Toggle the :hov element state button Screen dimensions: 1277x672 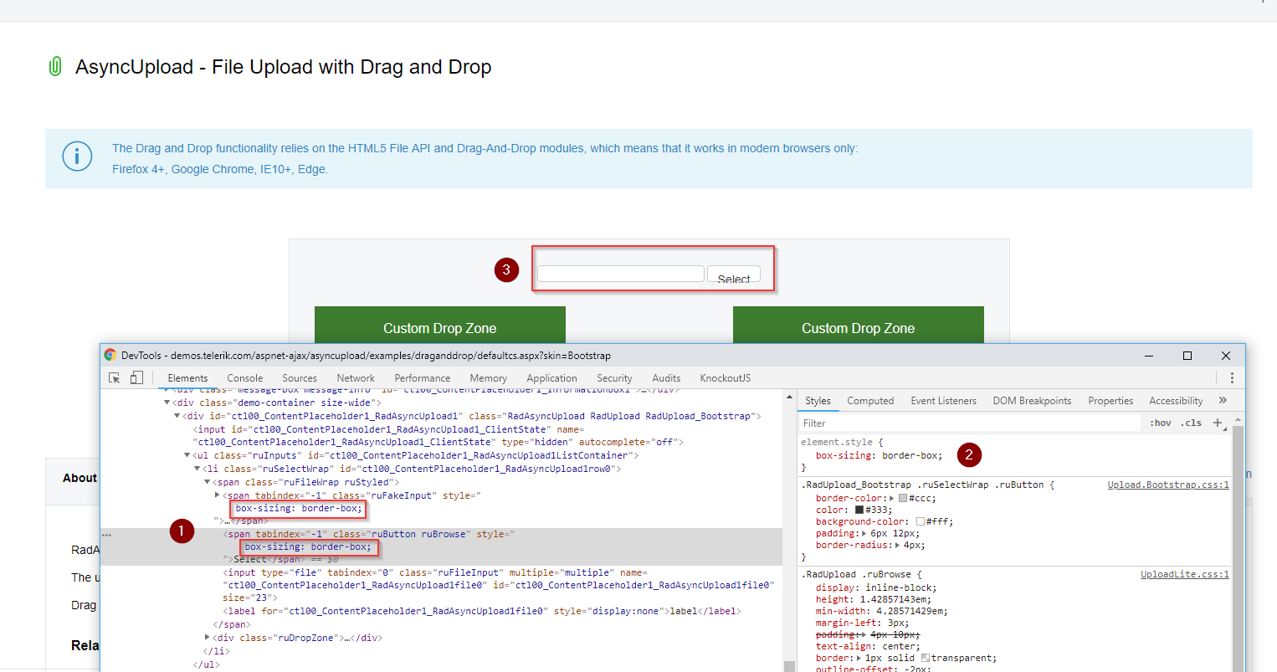pyautogui.click(x=1161, y=423)
